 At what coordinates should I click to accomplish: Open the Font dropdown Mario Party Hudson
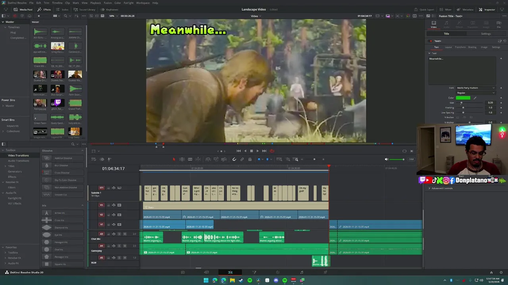(x=475, y=88)
